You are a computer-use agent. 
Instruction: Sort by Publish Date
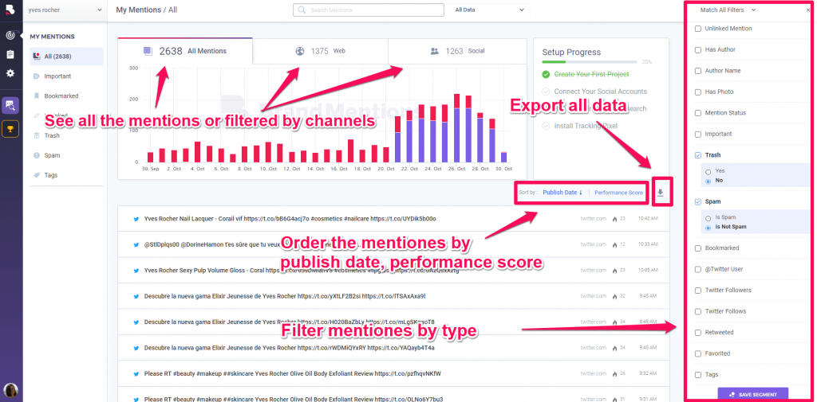tap(562, 193)
